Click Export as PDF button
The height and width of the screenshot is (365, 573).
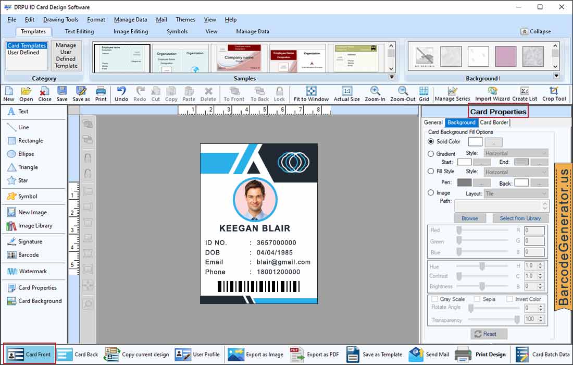315,355
